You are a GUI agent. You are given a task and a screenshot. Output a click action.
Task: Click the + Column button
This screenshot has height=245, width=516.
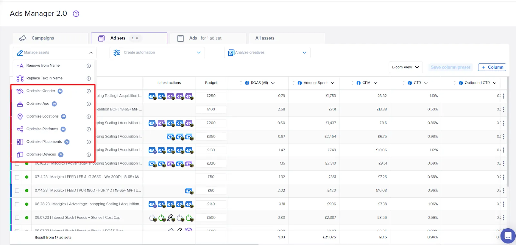tap(492, 67)
